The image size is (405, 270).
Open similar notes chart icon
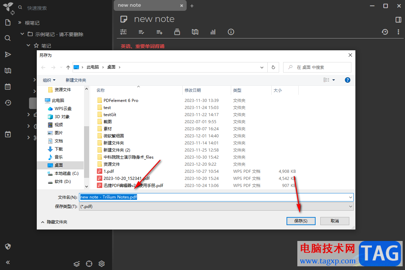[213, 32]
